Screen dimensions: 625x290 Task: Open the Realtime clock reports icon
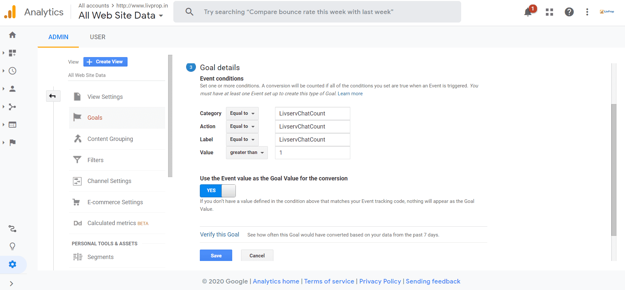(x=12, y=71)
